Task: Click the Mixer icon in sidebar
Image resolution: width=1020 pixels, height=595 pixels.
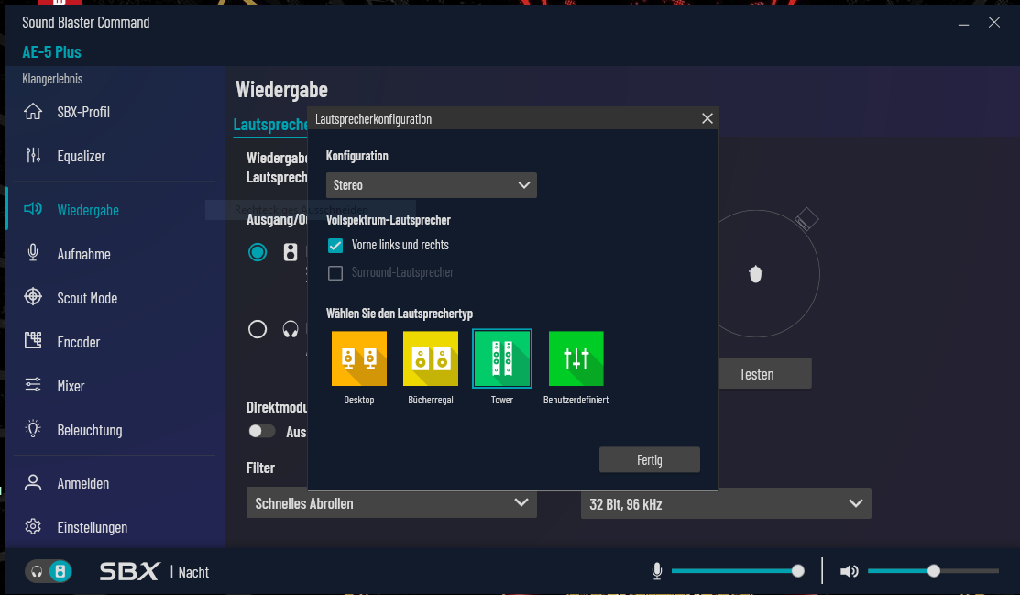Action: 33,385
